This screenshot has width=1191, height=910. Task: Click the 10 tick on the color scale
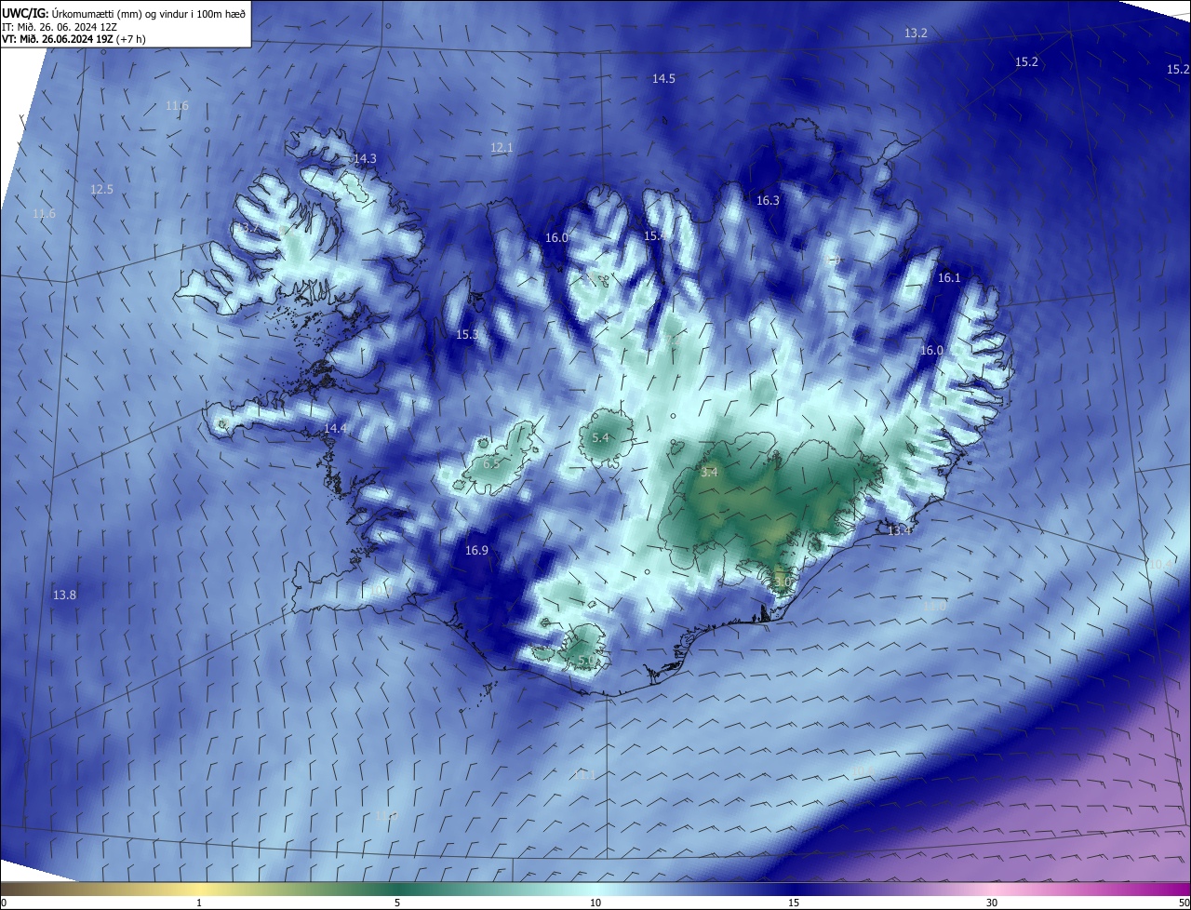pyautogui.click(x=595, y=903)
